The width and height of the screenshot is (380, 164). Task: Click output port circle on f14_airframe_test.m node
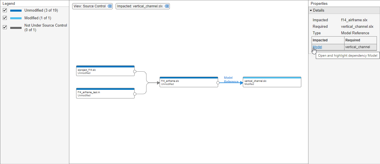[x=135, y=94]
